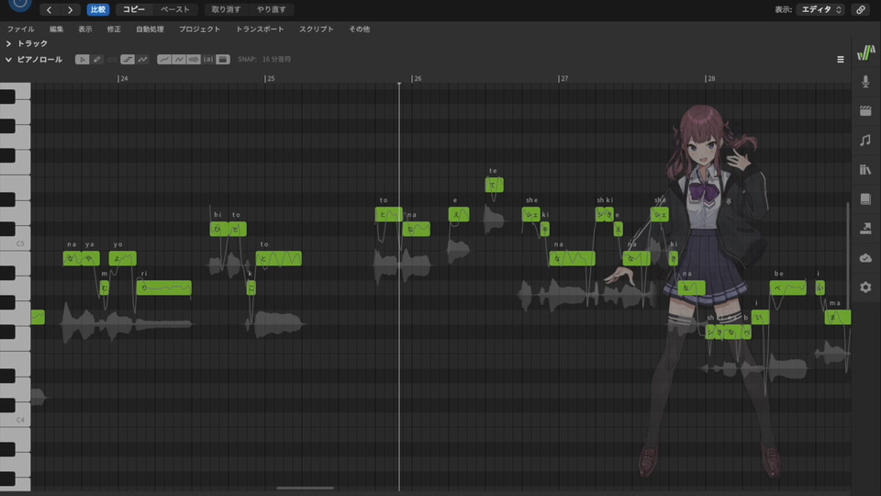Click the C5 piano key

(x=16, y=243)
